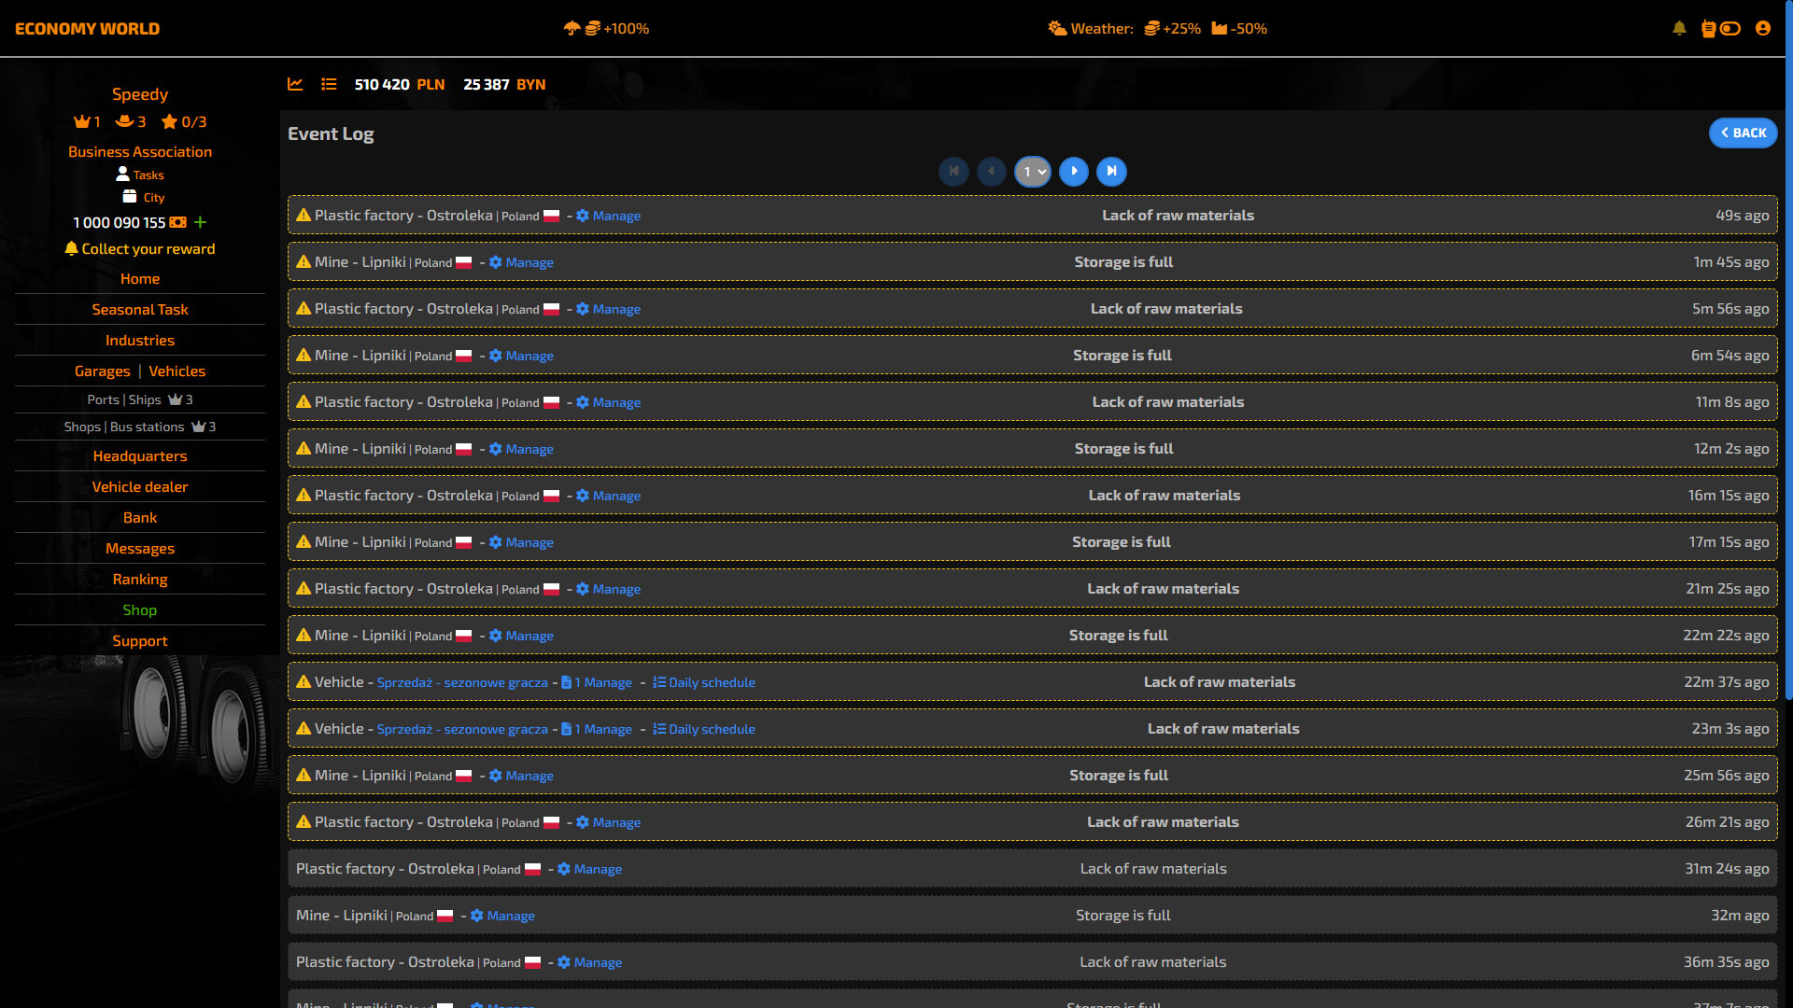Click the BACK button

click(x=1743, y=133)
